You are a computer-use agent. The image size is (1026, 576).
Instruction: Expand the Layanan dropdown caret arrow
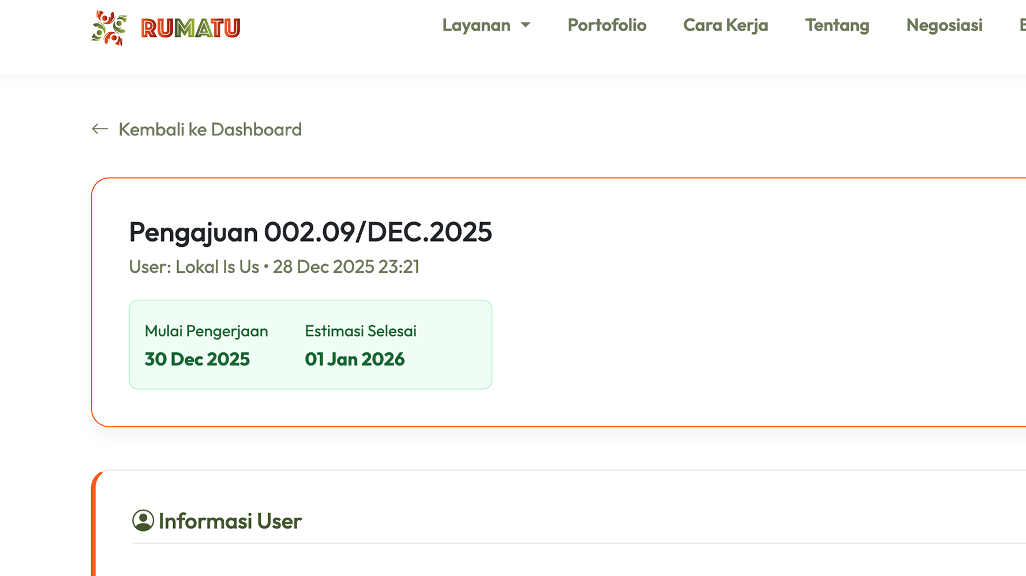(x=525, y=25)
